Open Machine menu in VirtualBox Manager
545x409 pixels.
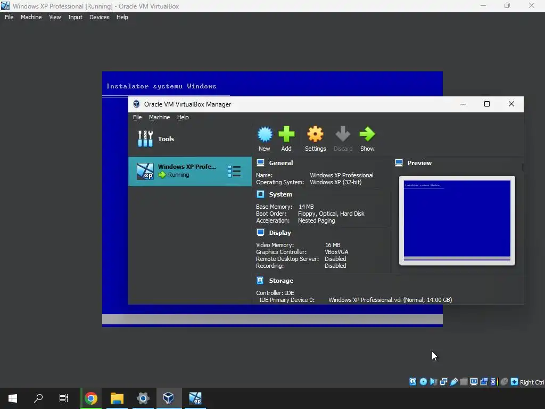pyautogui.click(x=160, y=117)
